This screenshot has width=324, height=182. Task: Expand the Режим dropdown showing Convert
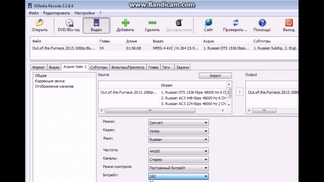(178, 123)
